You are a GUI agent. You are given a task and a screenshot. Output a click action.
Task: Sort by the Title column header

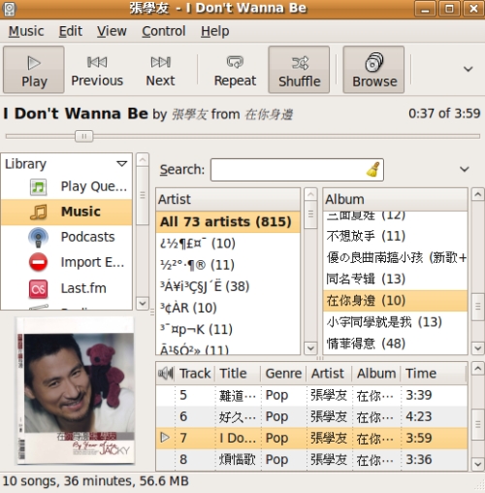point(239,374)
